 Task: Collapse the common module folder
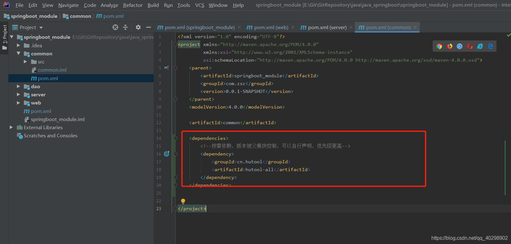point(18,53)
